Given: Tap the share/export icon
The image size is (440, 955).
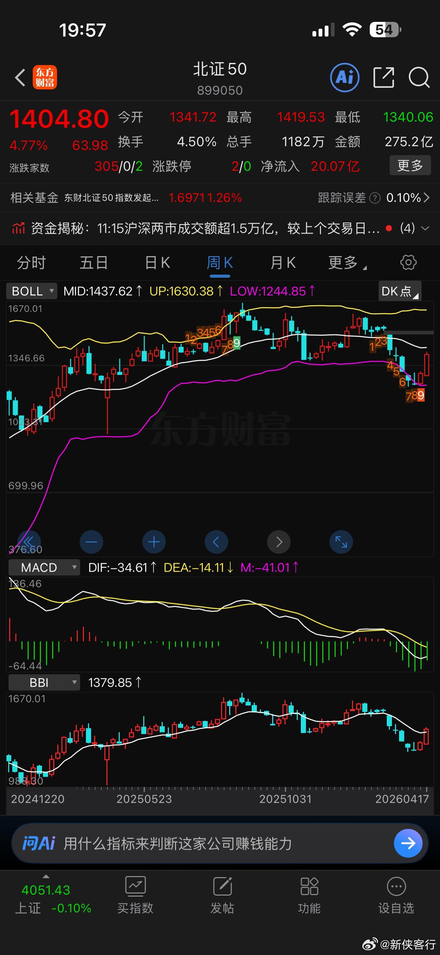Looking at the screenshot, I should click(383, 78).
